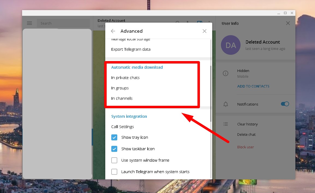Image resolution: width=315 pixels, height=193 pixels.
Task: Click Delete chat
Action: pos(246,135)
